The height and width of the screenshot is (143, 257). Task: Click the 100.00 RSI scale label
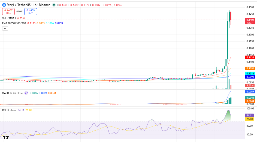pyautogui.click(x=250, y=109)
